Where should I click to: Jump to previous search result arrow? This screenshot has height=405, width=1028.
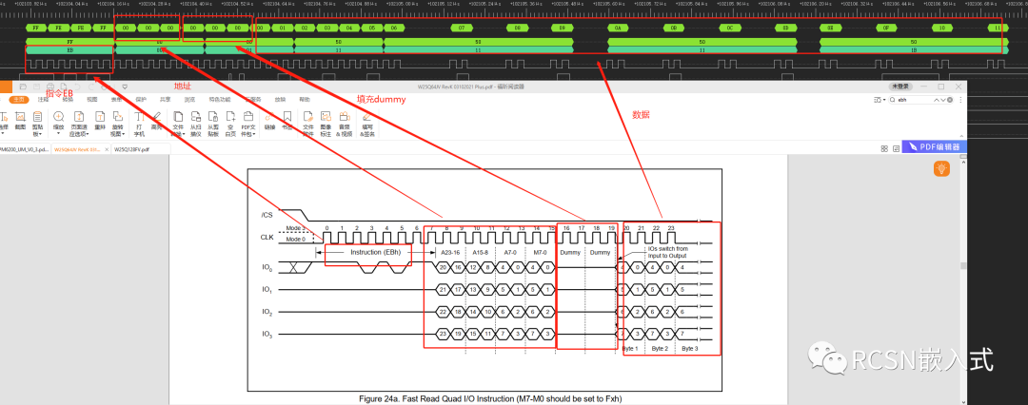(937, 100)
